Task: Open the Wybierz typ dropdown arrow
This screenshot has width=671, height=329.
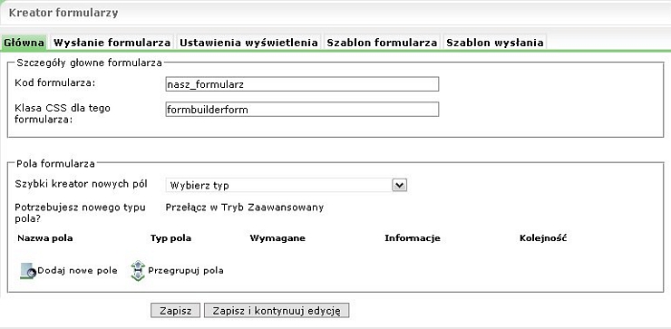Action: [x=399, y=185]
